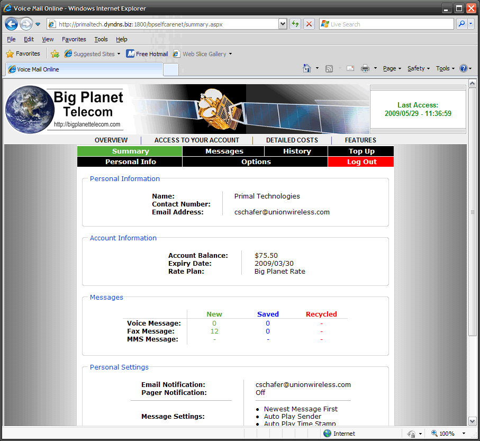Image resolution: width=480 pixels, height=441 pixels.
Task: Click the new Fax Message count 12
Action: [x=214, y=331]
